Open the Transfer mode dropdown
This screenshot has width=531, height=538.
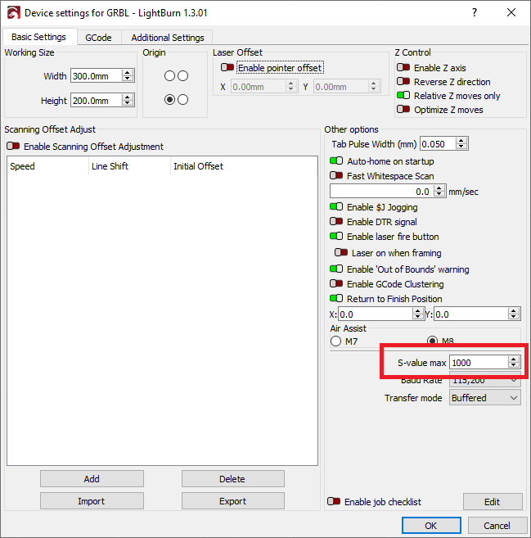(x=485, y=398)
